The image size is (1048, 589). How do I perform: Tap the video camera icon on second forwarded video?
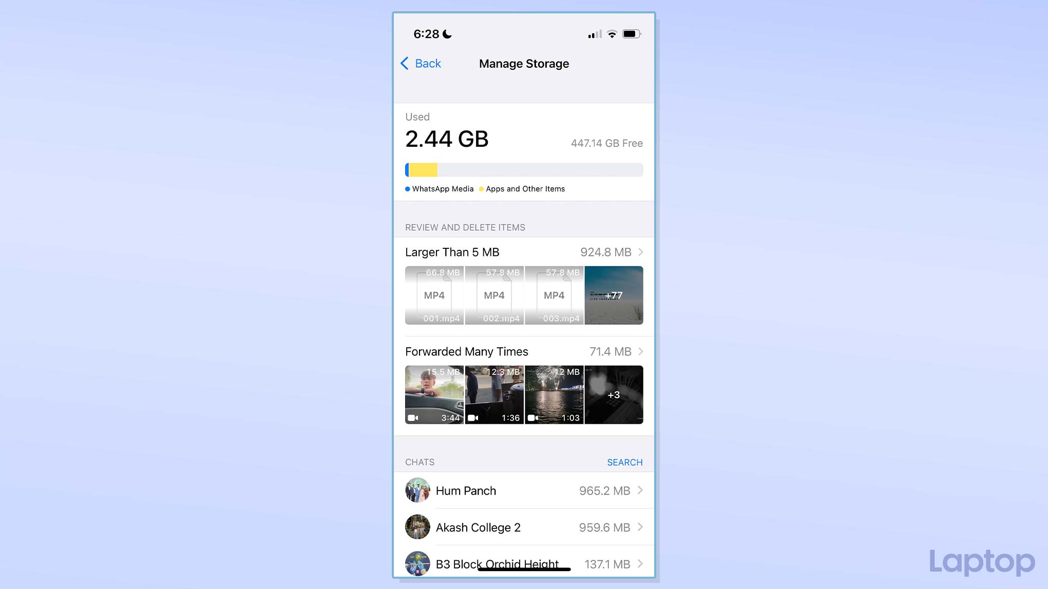coord(473,418)
